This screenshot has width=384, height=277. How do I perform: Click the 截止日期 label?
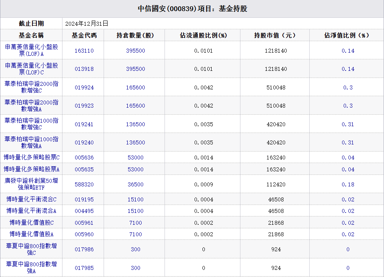pos(31,23)
